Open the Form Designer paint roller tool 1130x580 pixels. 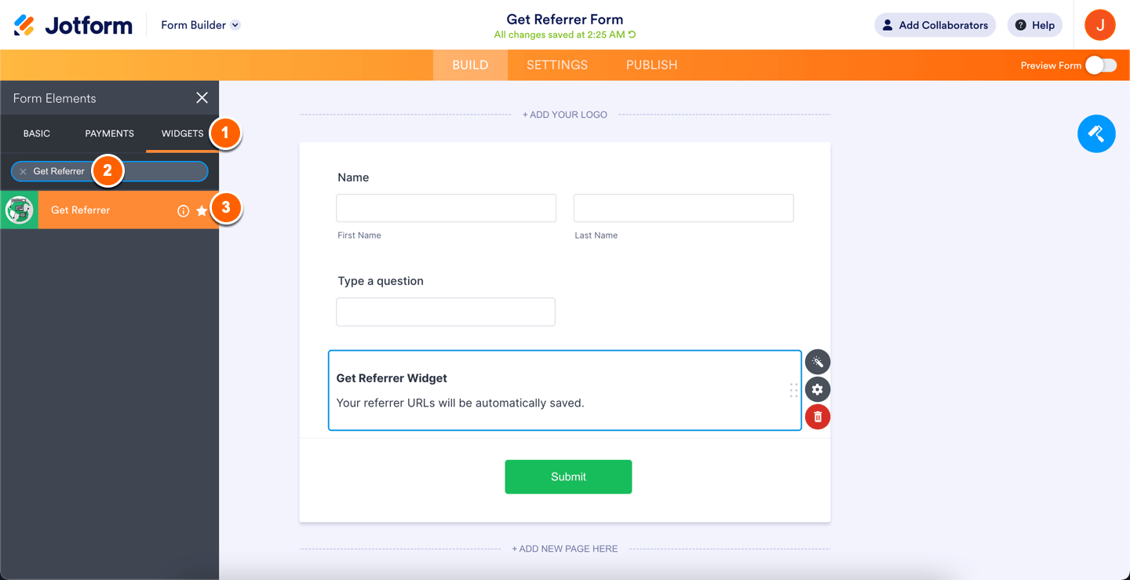point(1095,133)
